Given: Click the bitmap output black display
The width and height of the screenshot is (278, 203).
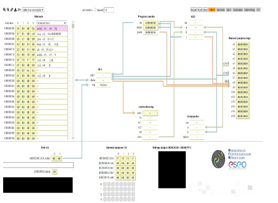Looking at the screenshot, I should [x=172, y=170].
